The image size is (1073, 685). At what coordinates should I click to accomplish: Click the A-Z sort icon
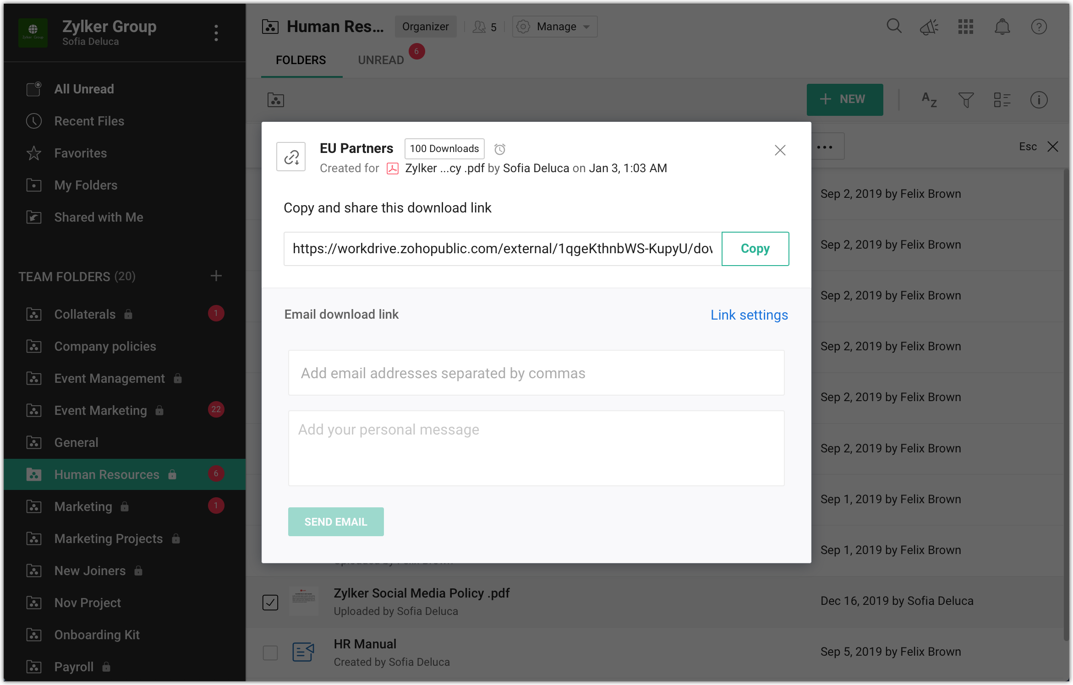929,100
